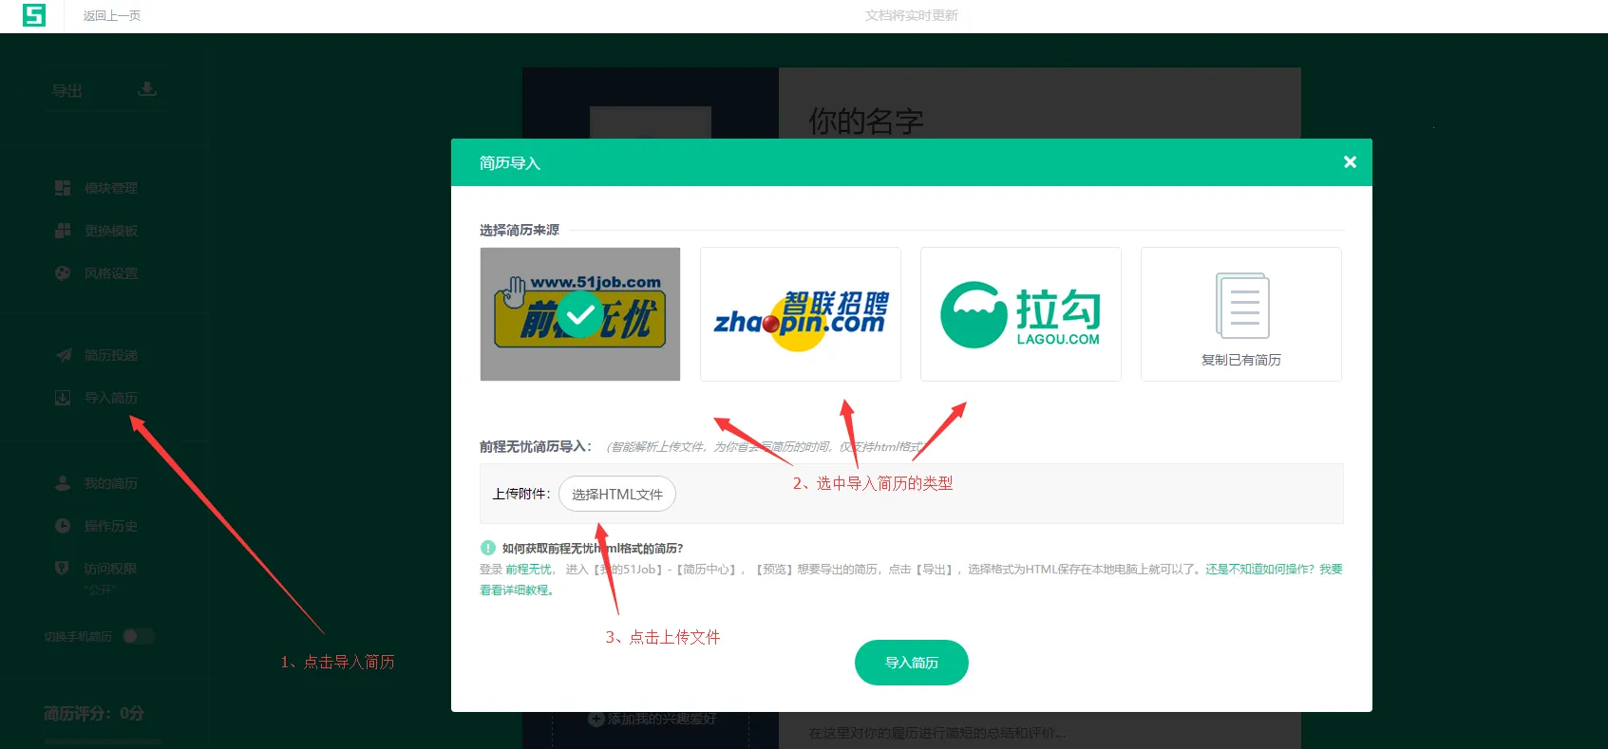The width and height of the screenshot is (1608, 749).
Task: Click the 模块管理 layout icon
Action: click(63, 188)
